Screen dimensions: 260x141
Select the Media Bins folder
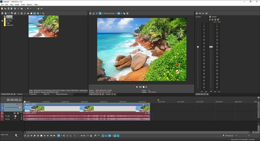pyautogui.click(x=10, y=19)
